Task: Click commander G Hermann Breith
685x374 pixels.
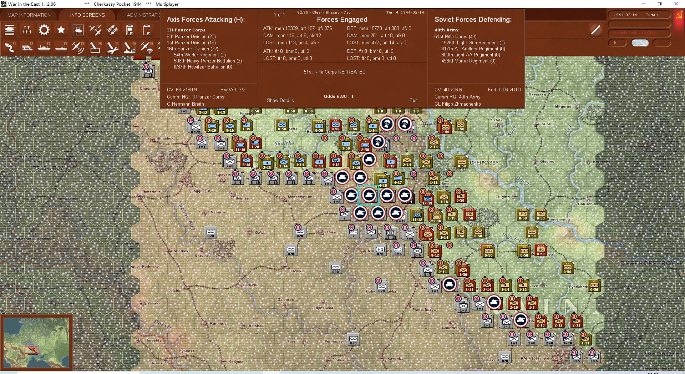Action: pyautogui.click(x=186, y=104)
